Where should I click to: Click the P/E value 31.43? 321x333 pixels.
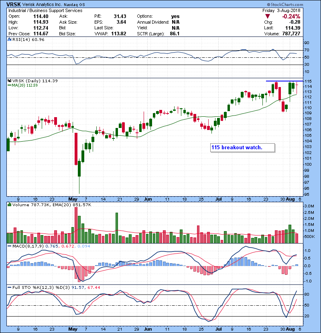pyautogui.click(x=120, y=16)
